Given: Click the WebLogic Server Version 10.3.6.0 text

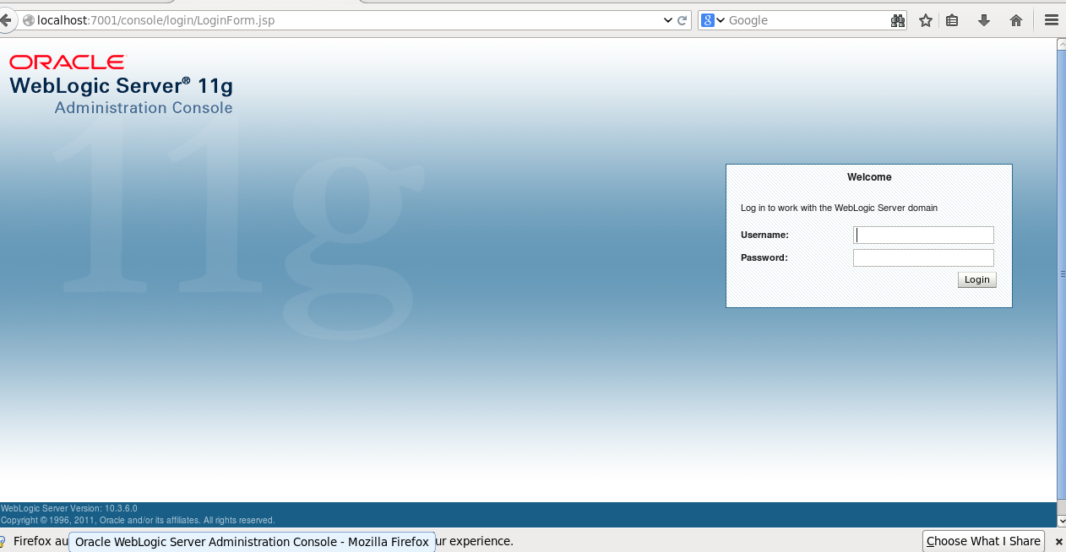Looking at the screenshot, I should coord(69,509).
